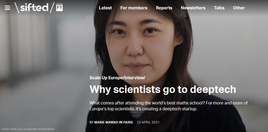Image resolution: width=268 pixels, height=132 pixels.
Task: Open the For members section
Action: [134, 8]
